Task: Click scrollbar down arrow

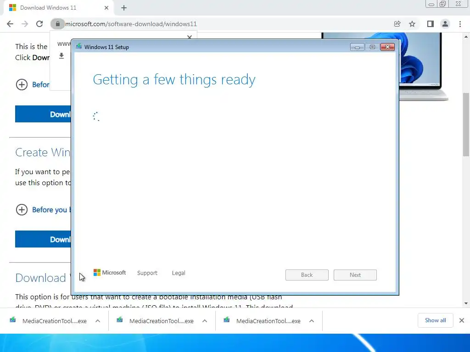Action: 466,303
